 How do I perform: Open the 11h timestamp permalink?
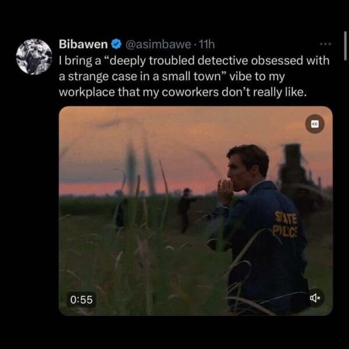pos(206,44)
